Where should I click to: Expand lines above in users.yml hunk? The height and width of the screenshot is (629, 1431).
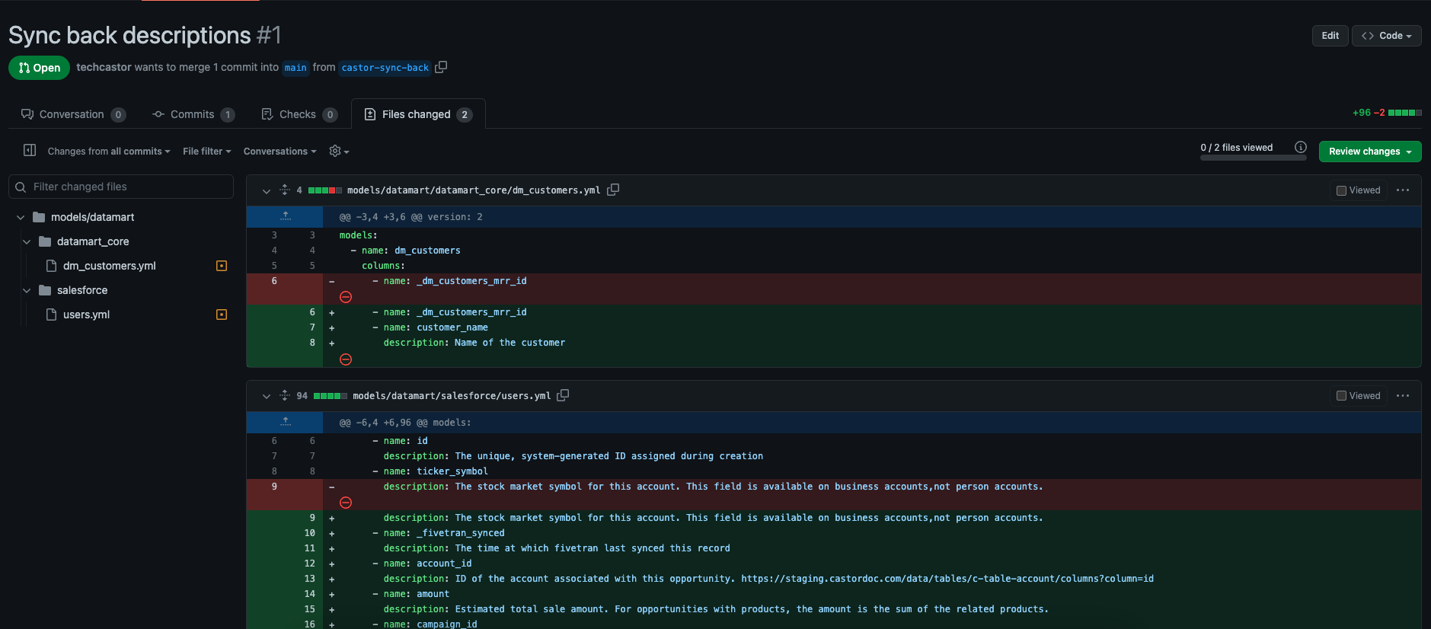[x=286, y=422]
